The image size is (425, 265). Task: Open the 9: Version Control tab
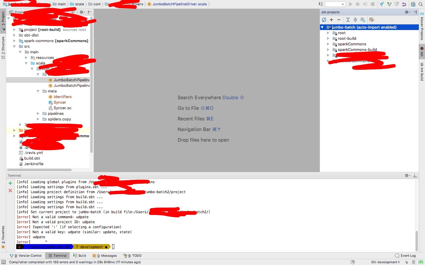tap(26, 256)
